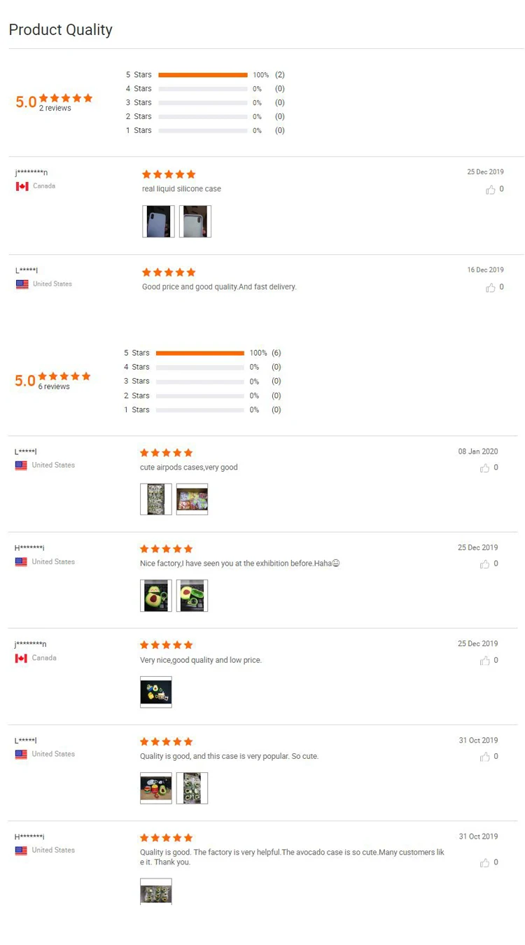Open second photo in 'very popular' case review
Image resolution: width=525 pixels, height=945 pixels.
click(x=192, y=788)
